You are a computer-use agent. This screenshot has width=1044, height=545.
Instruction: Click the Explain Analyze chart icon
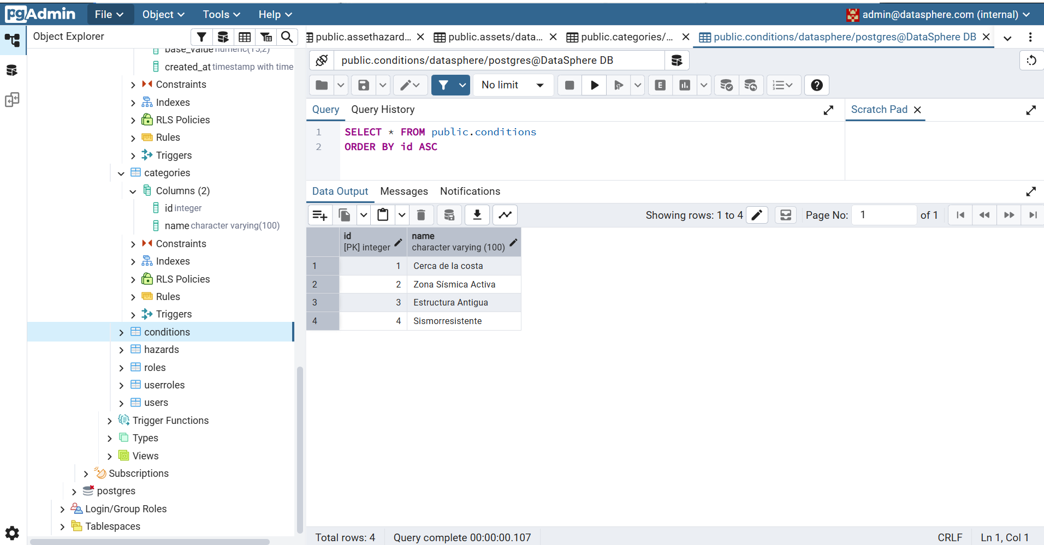tap(685, 85)
